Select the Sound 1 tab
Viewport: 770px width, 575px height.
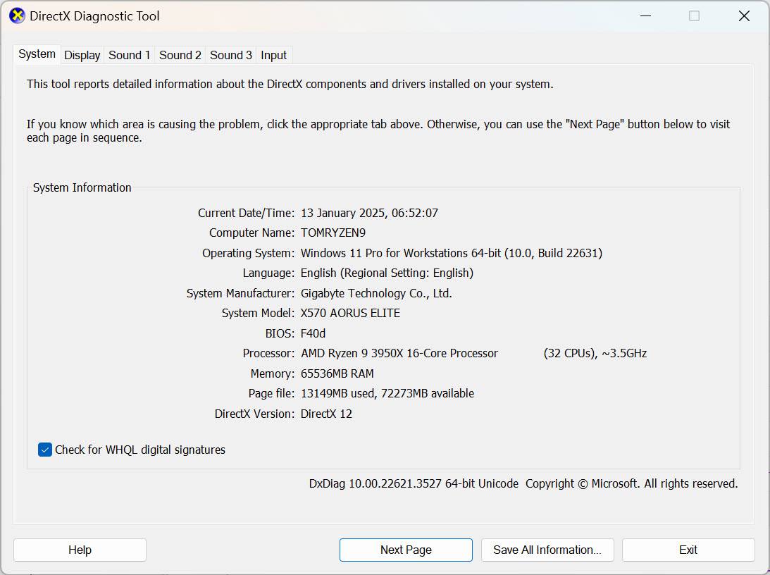click(129, 55)
